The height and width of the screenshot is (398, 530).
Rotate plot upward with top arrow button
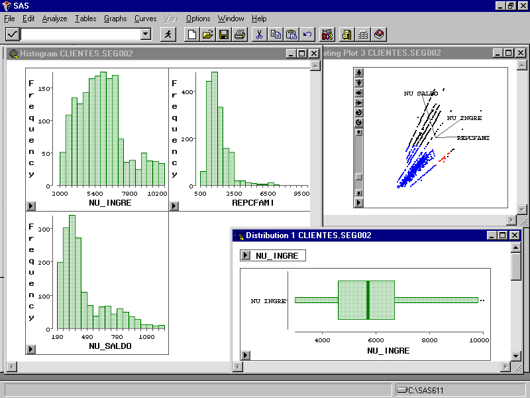[359, 73]
